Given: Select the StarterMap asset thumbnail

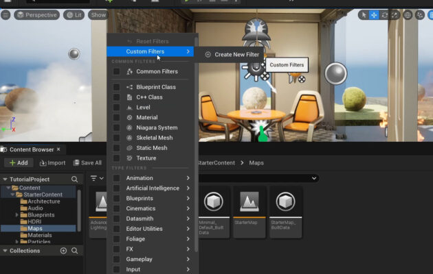Looking at the screenshot, I should pyautogui.click(x=249, y=203).
